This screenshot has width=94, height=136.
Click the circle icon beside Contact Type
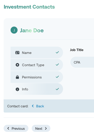[17, 65]
